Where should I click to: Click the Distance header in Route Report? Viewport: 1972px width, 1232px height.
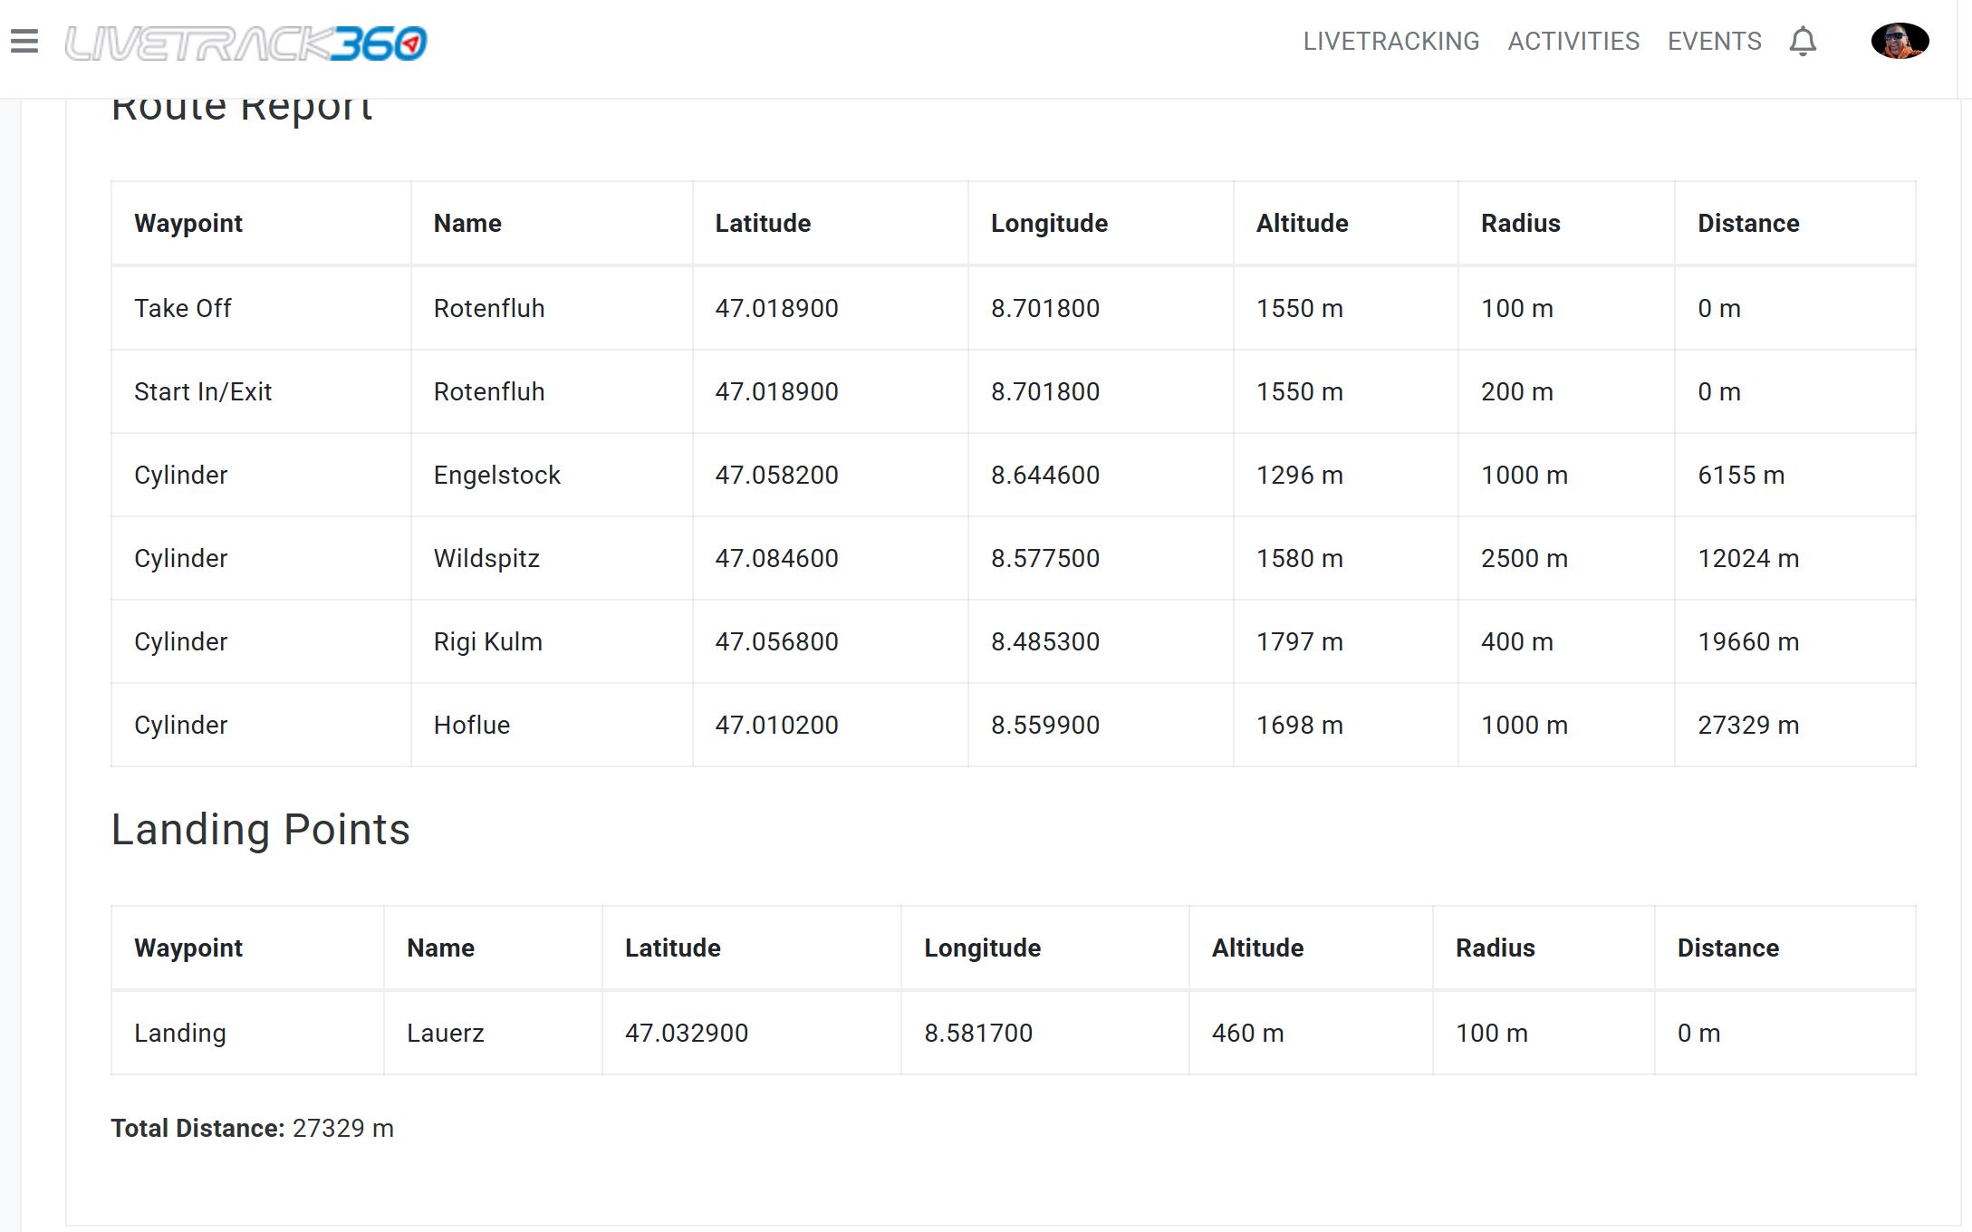pyautogui.click(x=1747, y=224)
